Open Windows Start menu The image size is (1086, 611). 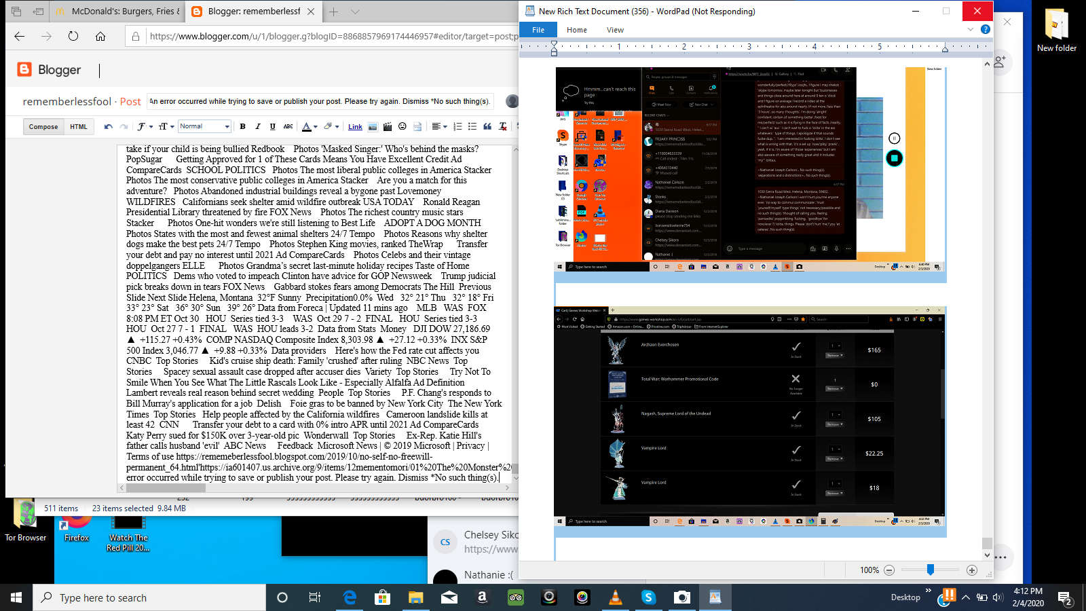[16, 597]
